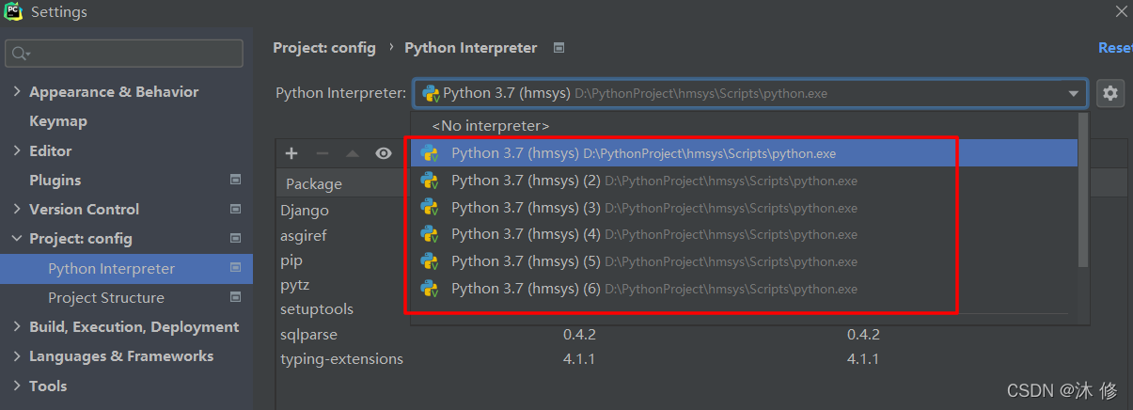This screenshot has width=1133, height=410.
Task: Collapse the Python Interpreter dropdown arrow
Action: coord(1074,93)
